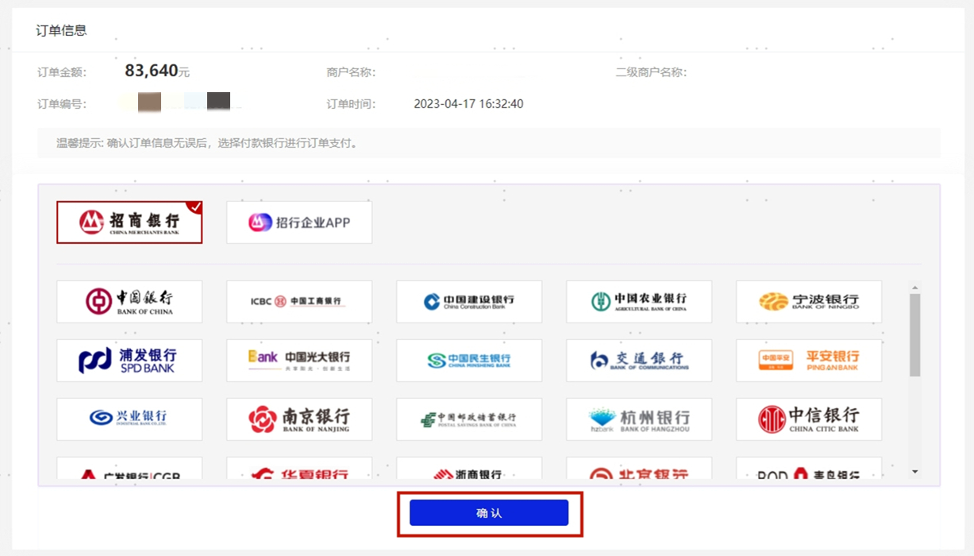Choose 中国邮政储蓄银行 Postal Savings Bank
This screenshot has width=974, height=556.
pyautogui.click(x=469, y=419)
